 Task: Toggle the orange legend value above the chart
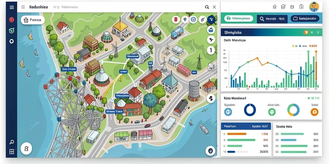(x=313, y=46)
